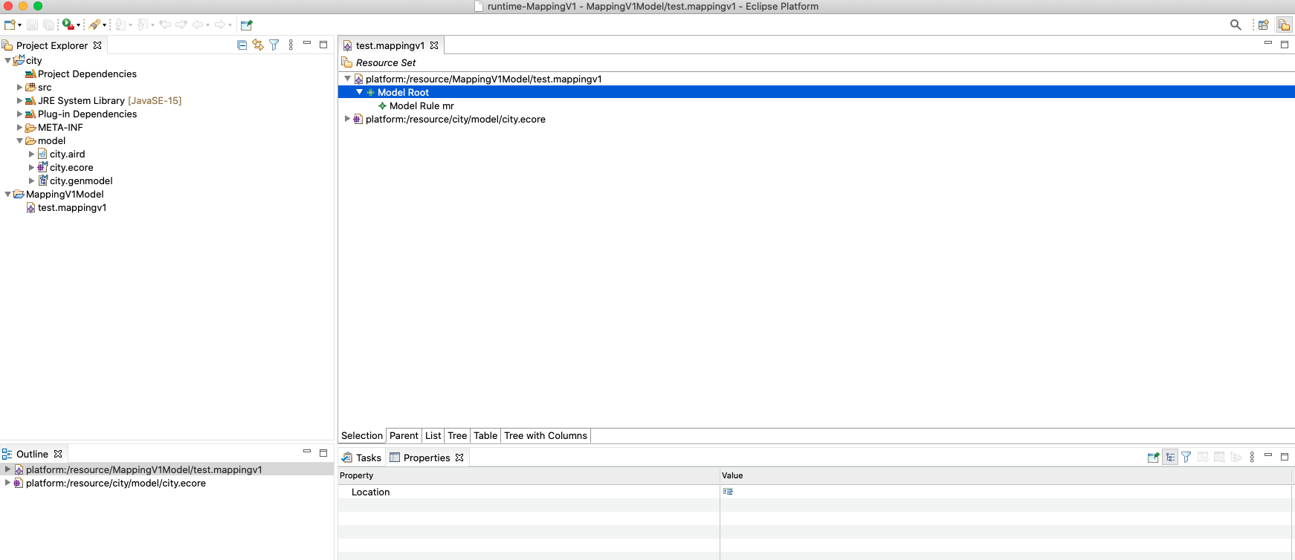Image resolution: width=1295 pixels, height=560 pixels.
Task: Open the Project Explorer filter icon
Action: click(x=274, y=45)
